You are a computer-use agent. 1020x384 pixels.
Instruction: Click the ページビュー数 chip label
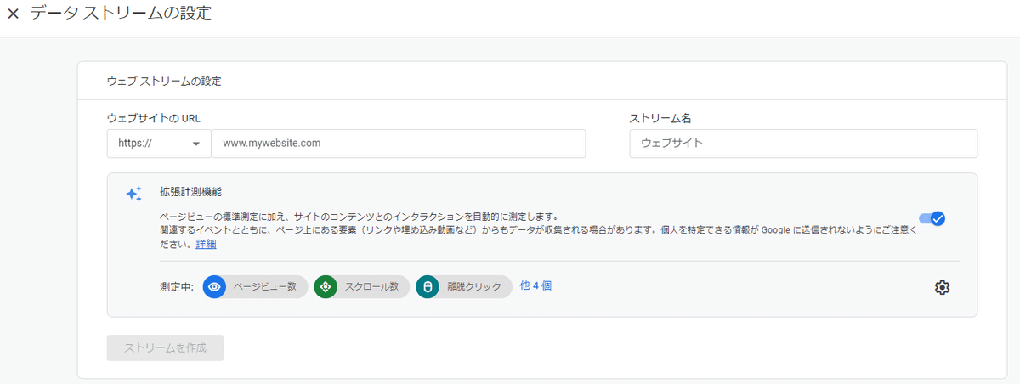(265, 287)
